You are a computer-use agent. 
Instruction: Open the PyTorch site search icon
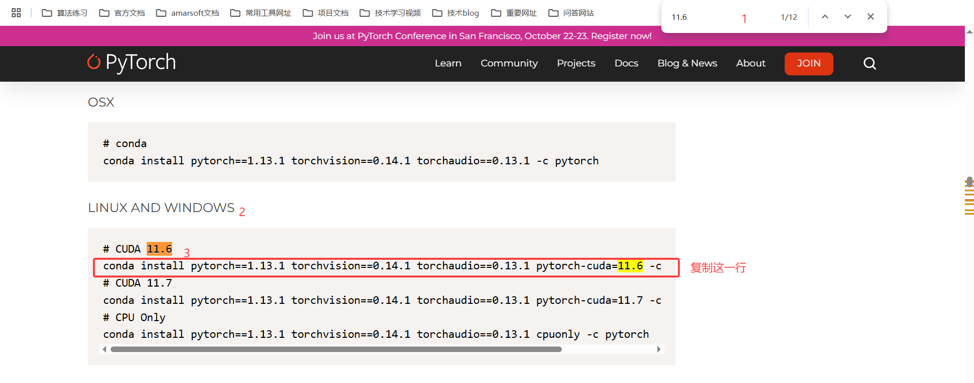pyautogui.click(x=869, y=63)
